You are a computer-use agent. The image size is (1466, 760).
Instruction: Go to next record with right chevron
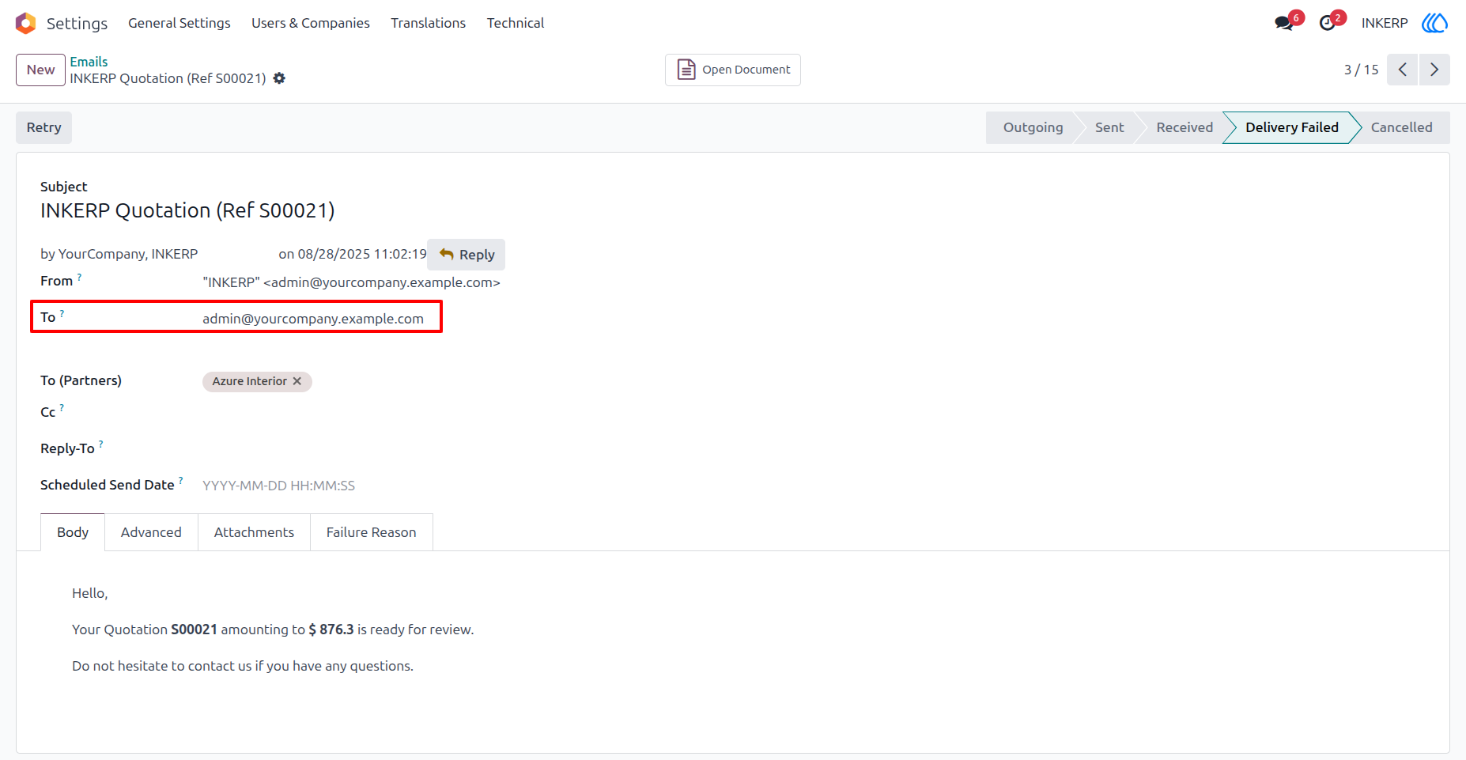(x=1434, y=70)
